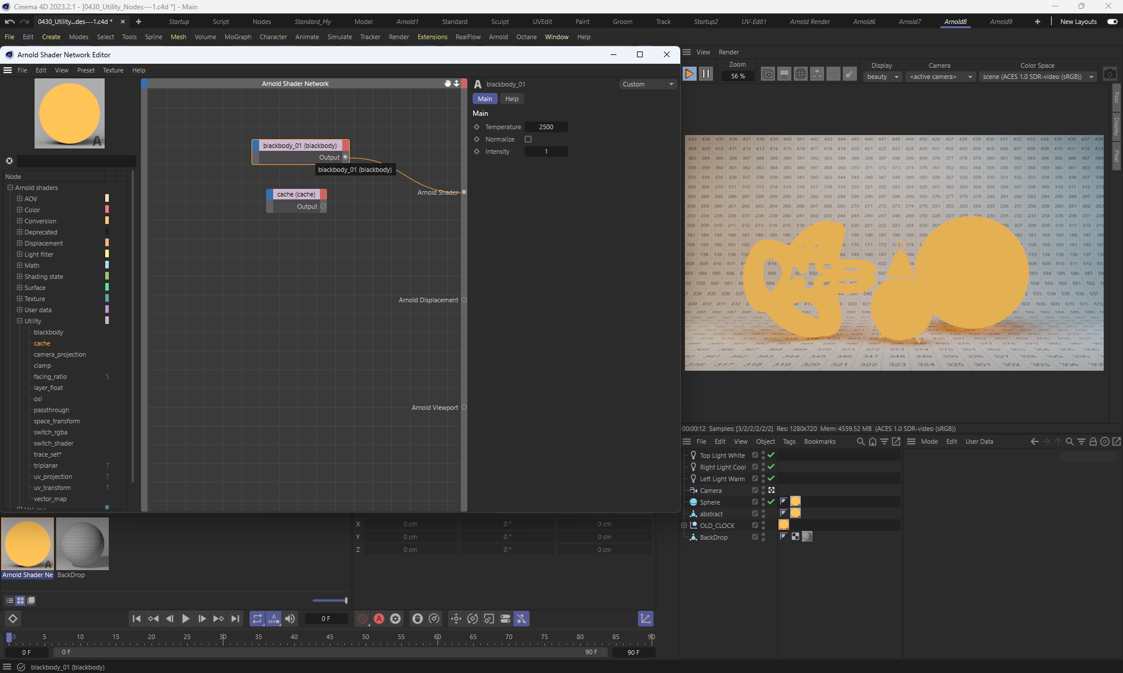
Task: Toggle the timeline sound speaker icon
Action: click(x=290, y=619)
